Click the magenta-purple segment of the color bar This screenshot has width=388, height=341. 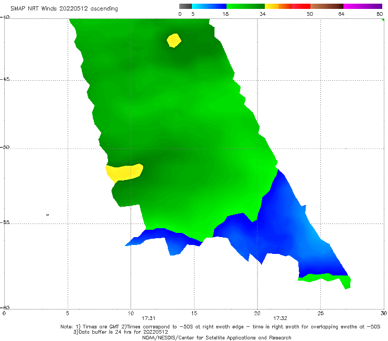363,6
